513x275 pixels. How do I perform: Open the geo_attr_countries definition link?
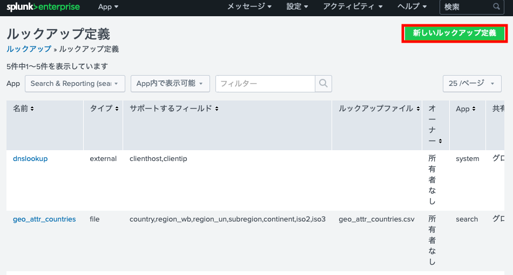pos(44,219)
